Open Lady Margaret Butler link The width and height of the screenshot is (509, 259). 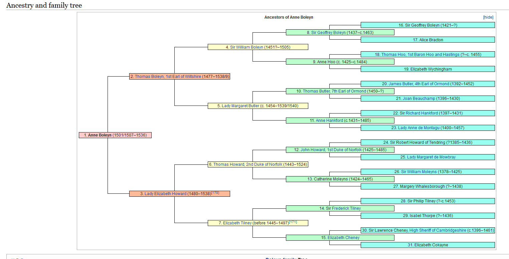click(x=240, y=106)
